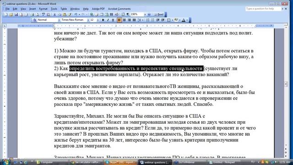The width and height of the screenshot is (293, 165).
Task: Decrease the paragraph indent
Action: 157,20
